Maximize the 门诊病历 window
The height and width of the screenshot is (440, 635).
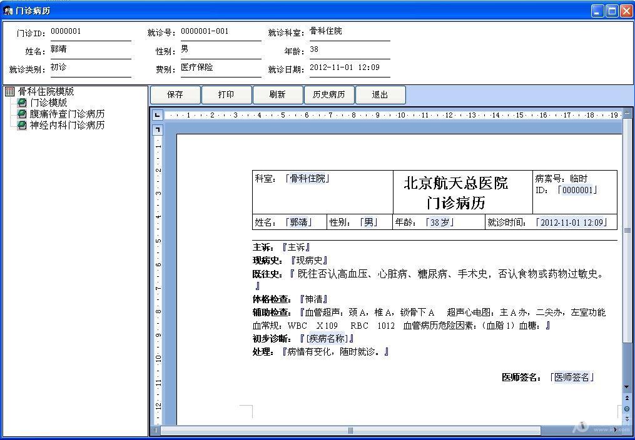(612, 11)
